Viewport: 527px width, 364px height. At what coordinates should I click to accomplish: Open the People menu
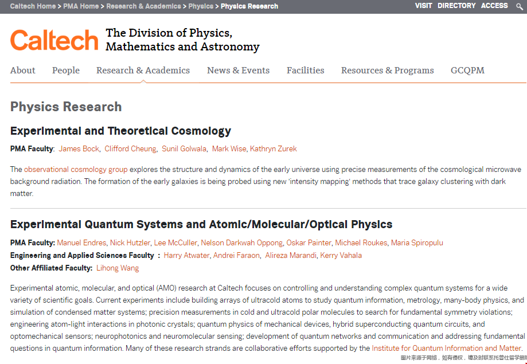(66, 71)
